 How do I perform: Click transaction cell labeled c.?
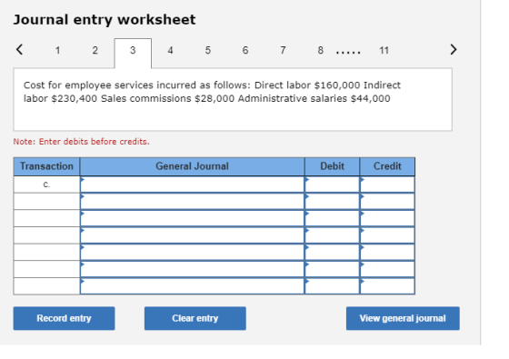pos(46,184)
